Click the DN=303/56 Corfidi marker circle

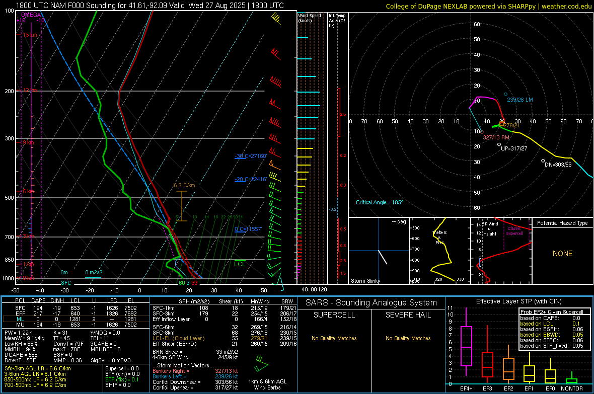coord(543,161)
